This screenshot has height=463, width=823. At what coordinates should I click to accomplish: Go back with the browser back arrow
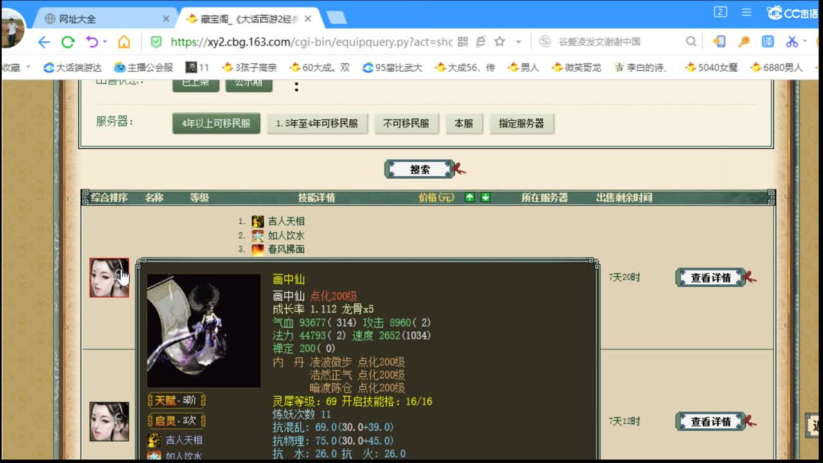(44, 42)
